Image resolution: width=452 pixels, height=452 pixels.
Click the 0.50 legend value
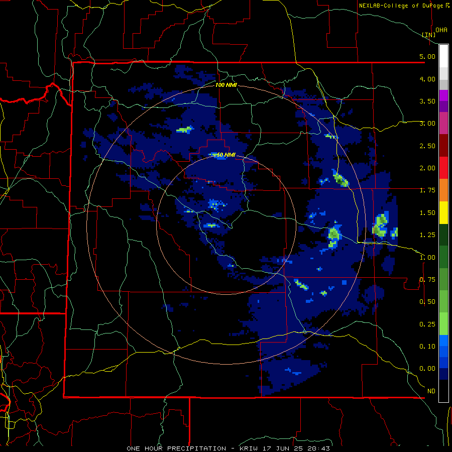tap(427, 302)
